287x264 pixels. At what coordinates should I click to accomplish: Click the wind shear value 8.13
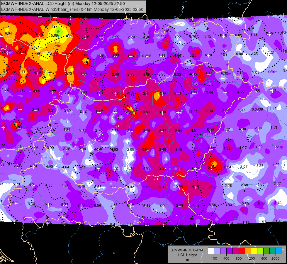click(254, 34)
